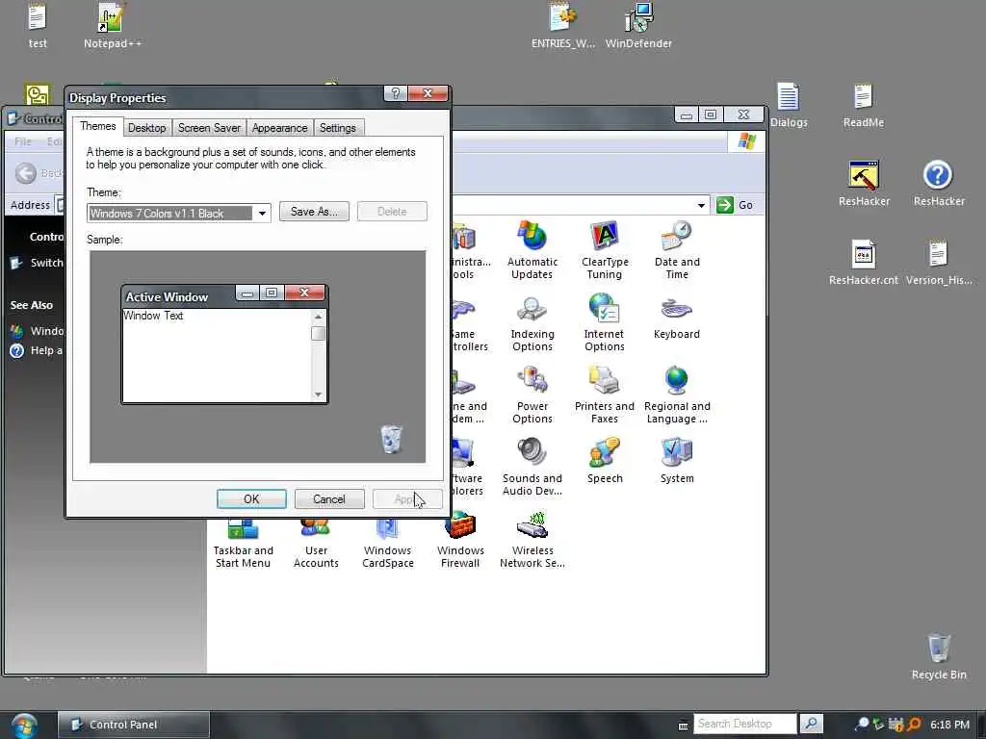Select the ResHacker hammer icon
986x739 pixels.
click(x=864, y=184)
